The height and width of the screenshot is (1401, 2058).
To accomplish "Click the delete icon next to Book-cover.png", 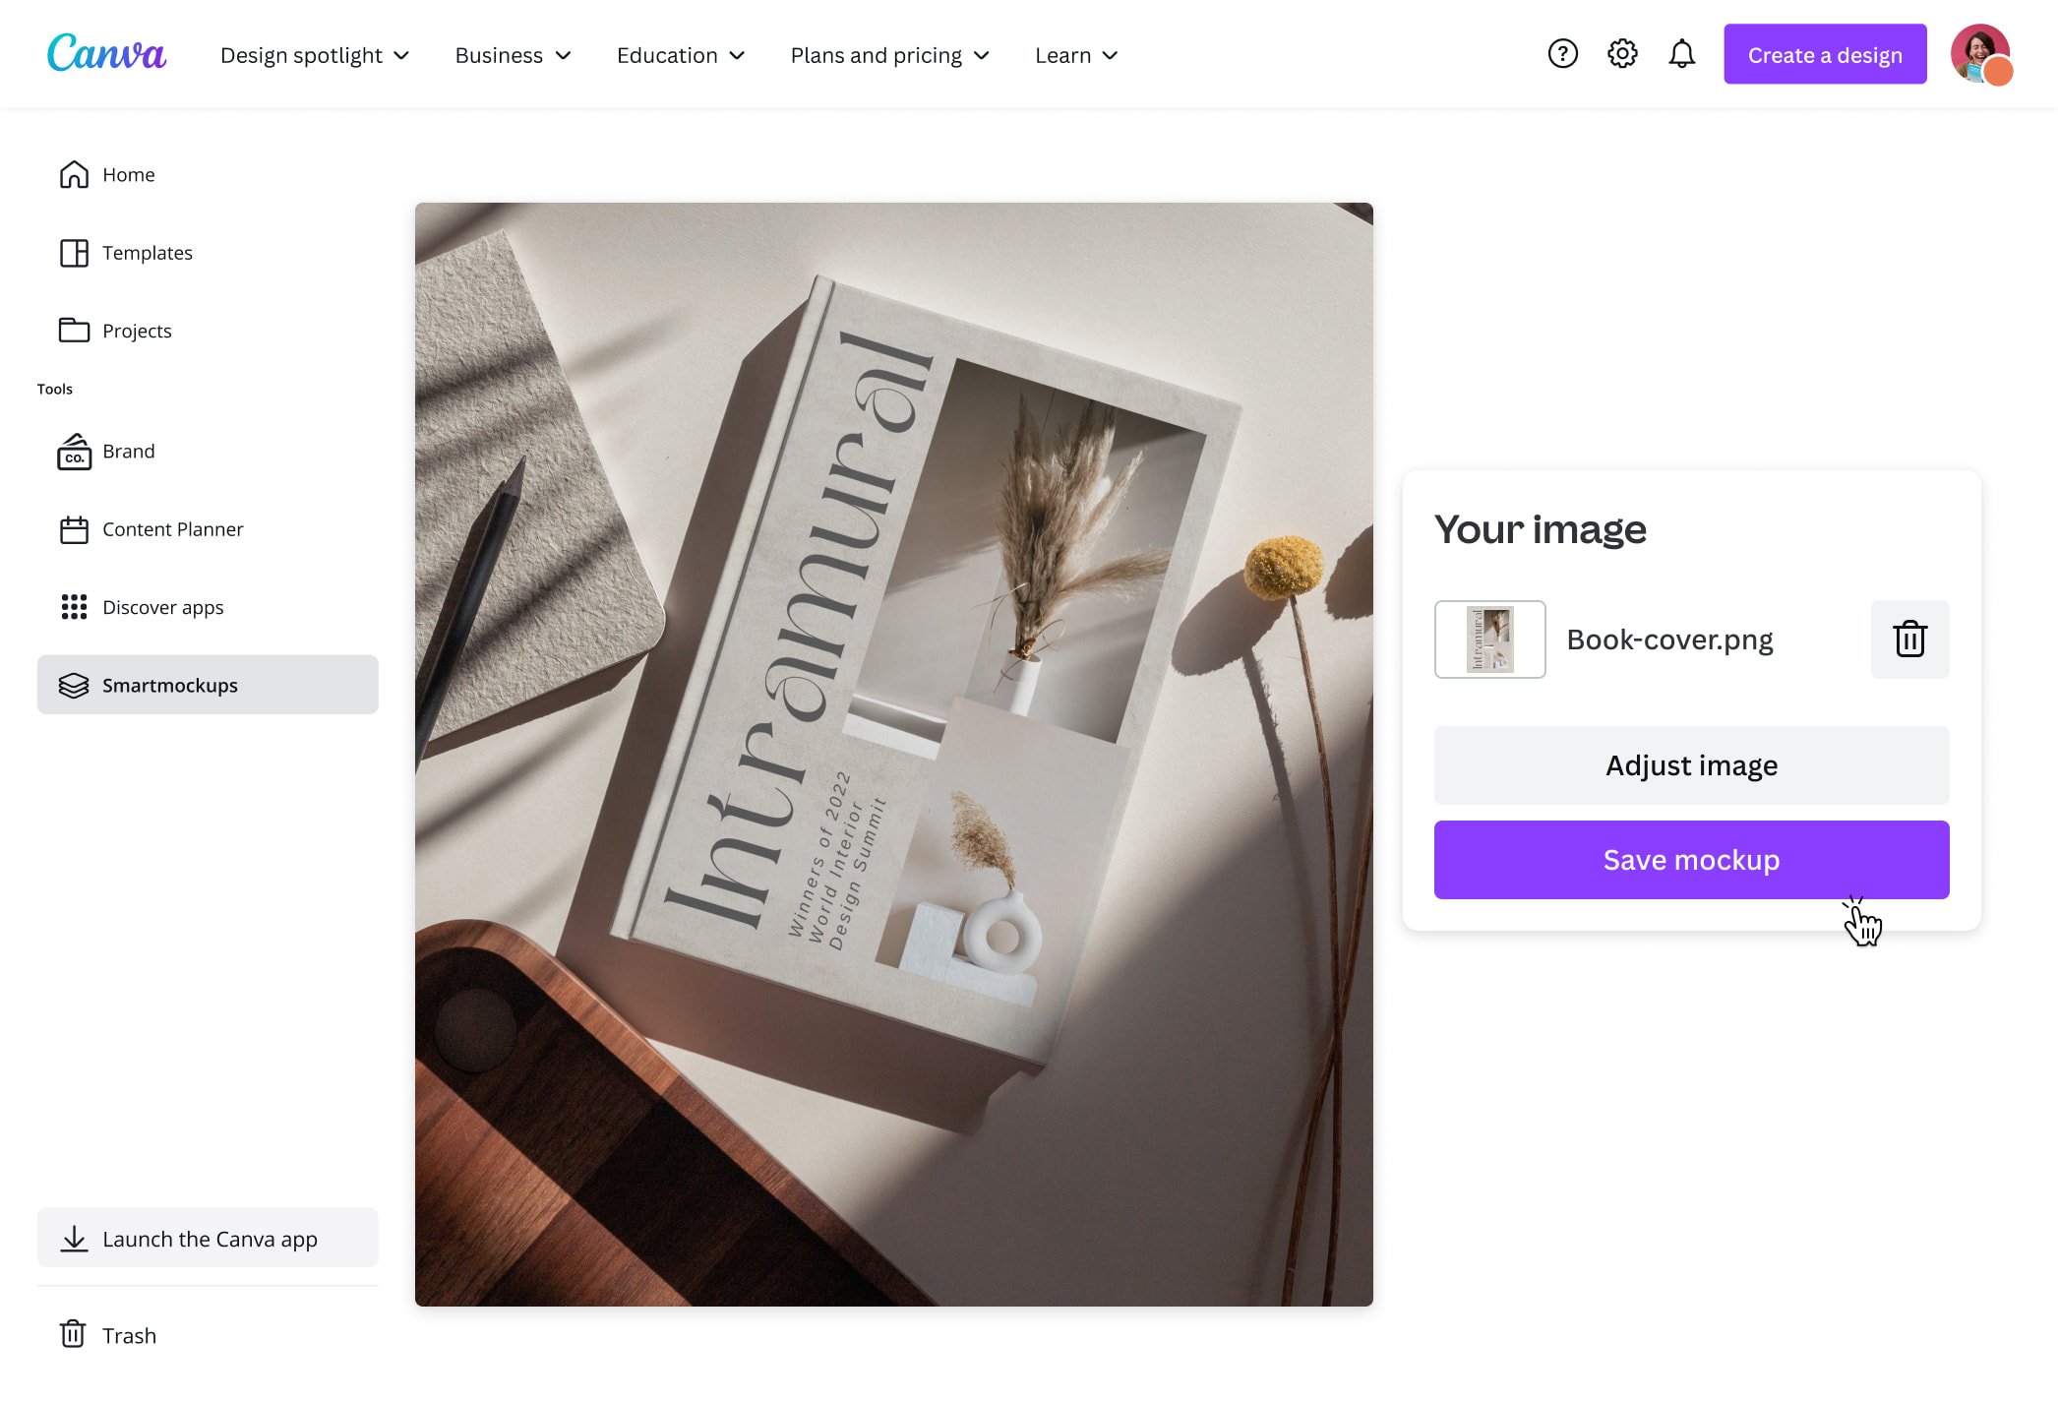I will (1909, 638).
